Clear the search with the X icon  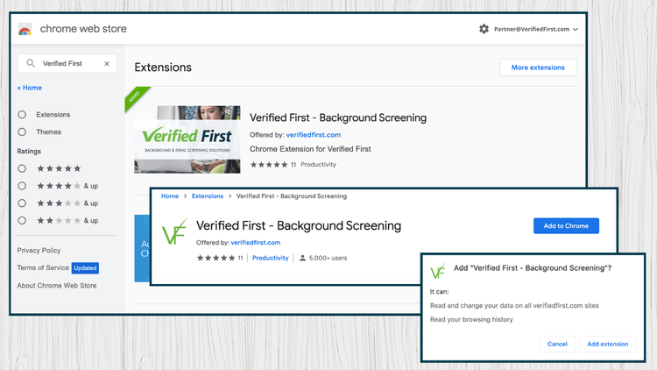pos(107,64)
